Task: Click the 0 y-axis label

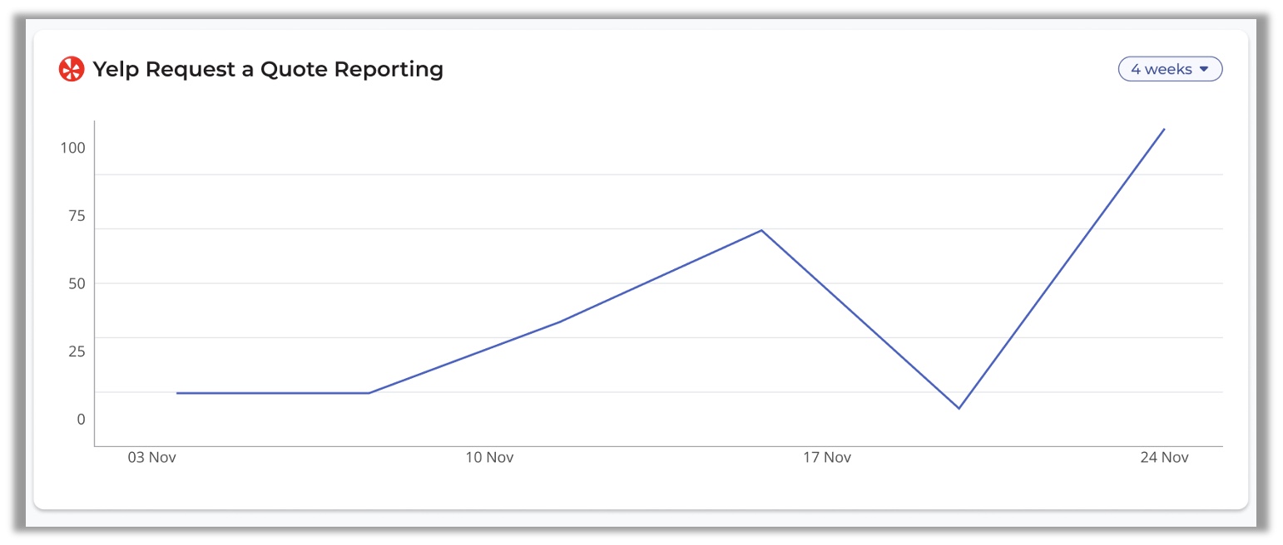Action: pyautogui.click(x=82, y=419)
